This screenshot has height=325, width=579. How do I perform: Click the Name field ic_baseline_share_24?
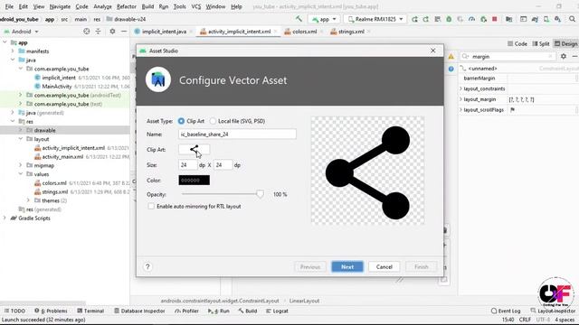pyautogui.click(x=237, y=135)
